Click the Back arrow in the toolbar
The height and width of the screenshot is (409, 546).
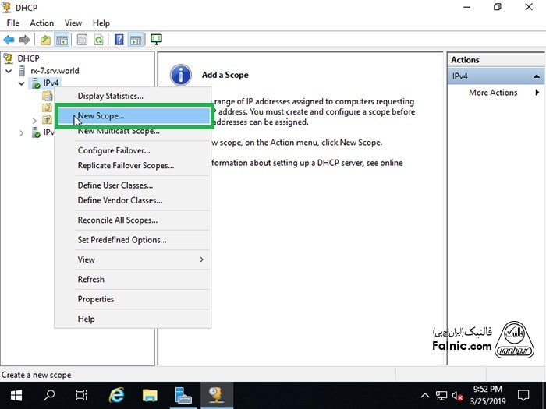tap(9, 39)
